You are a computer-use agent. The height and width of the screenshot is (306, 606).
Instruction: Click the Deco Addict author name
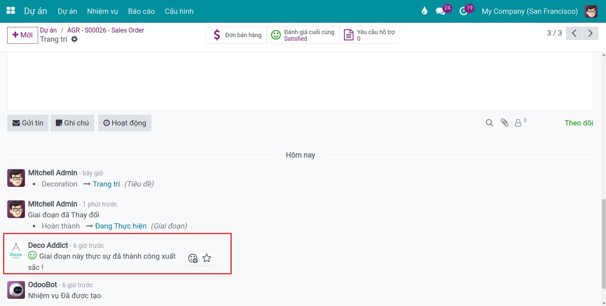click(x=48, y=245)
